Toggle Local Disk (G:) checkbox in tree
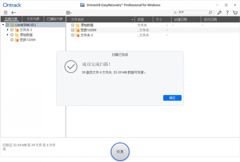 click(7, 25)
